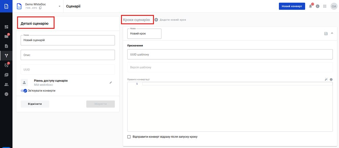339x148 pixels.
Task: Open the users sidebar icon
Action: pyautogui.click(x=6, y=85)
